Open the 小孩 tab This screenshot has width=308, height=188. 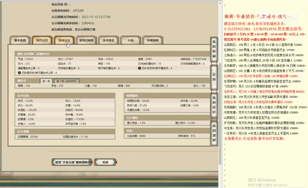[131, 40]
